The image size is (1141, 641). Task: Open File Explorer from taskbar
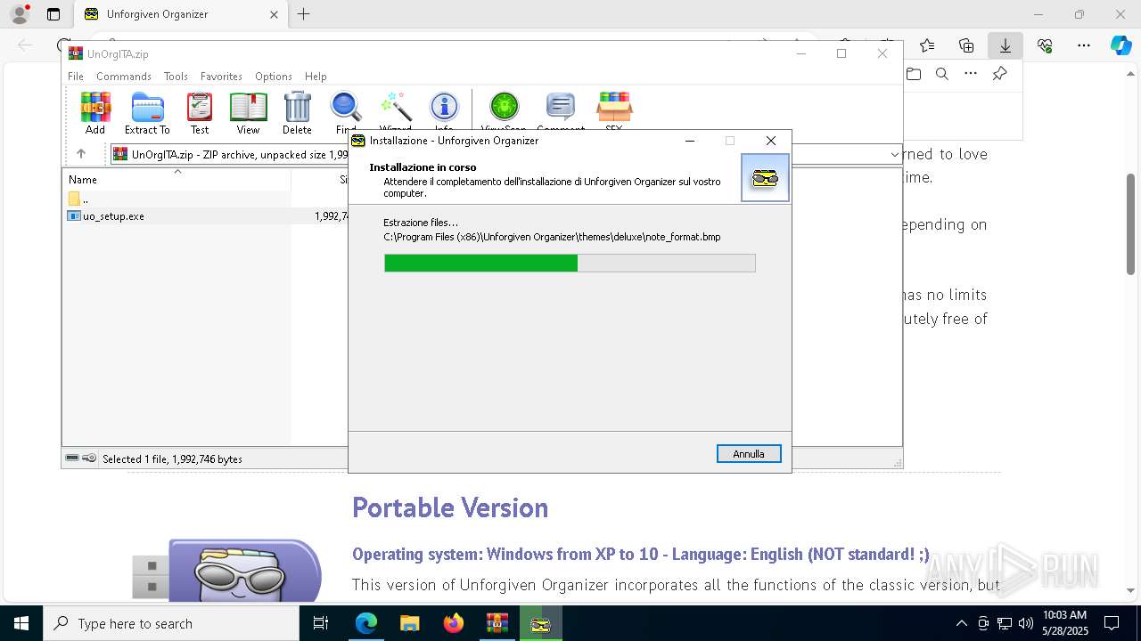(410, 623)
